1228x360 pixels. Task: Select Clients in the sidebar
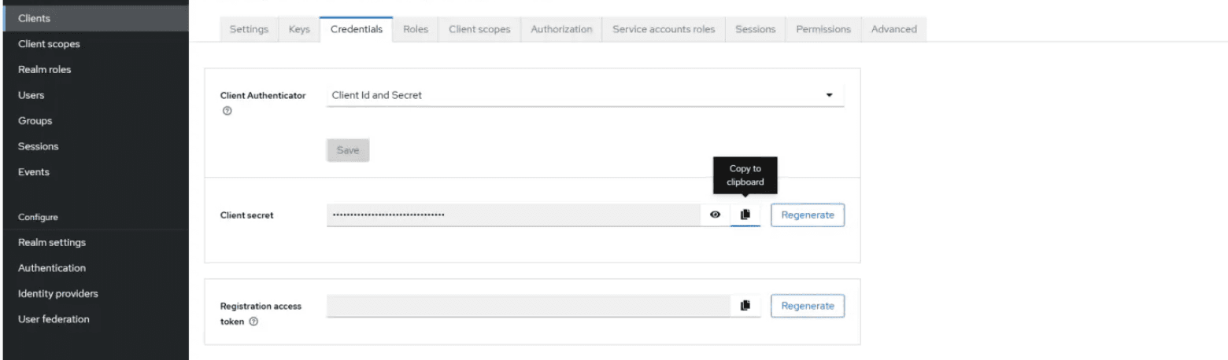(96, 18)
